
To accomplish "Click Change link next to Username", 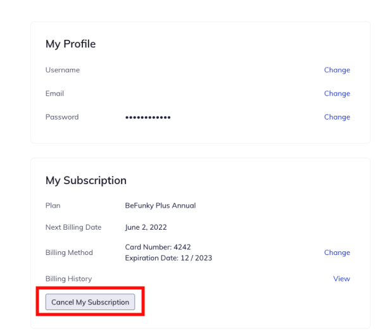I will point(337,70).
